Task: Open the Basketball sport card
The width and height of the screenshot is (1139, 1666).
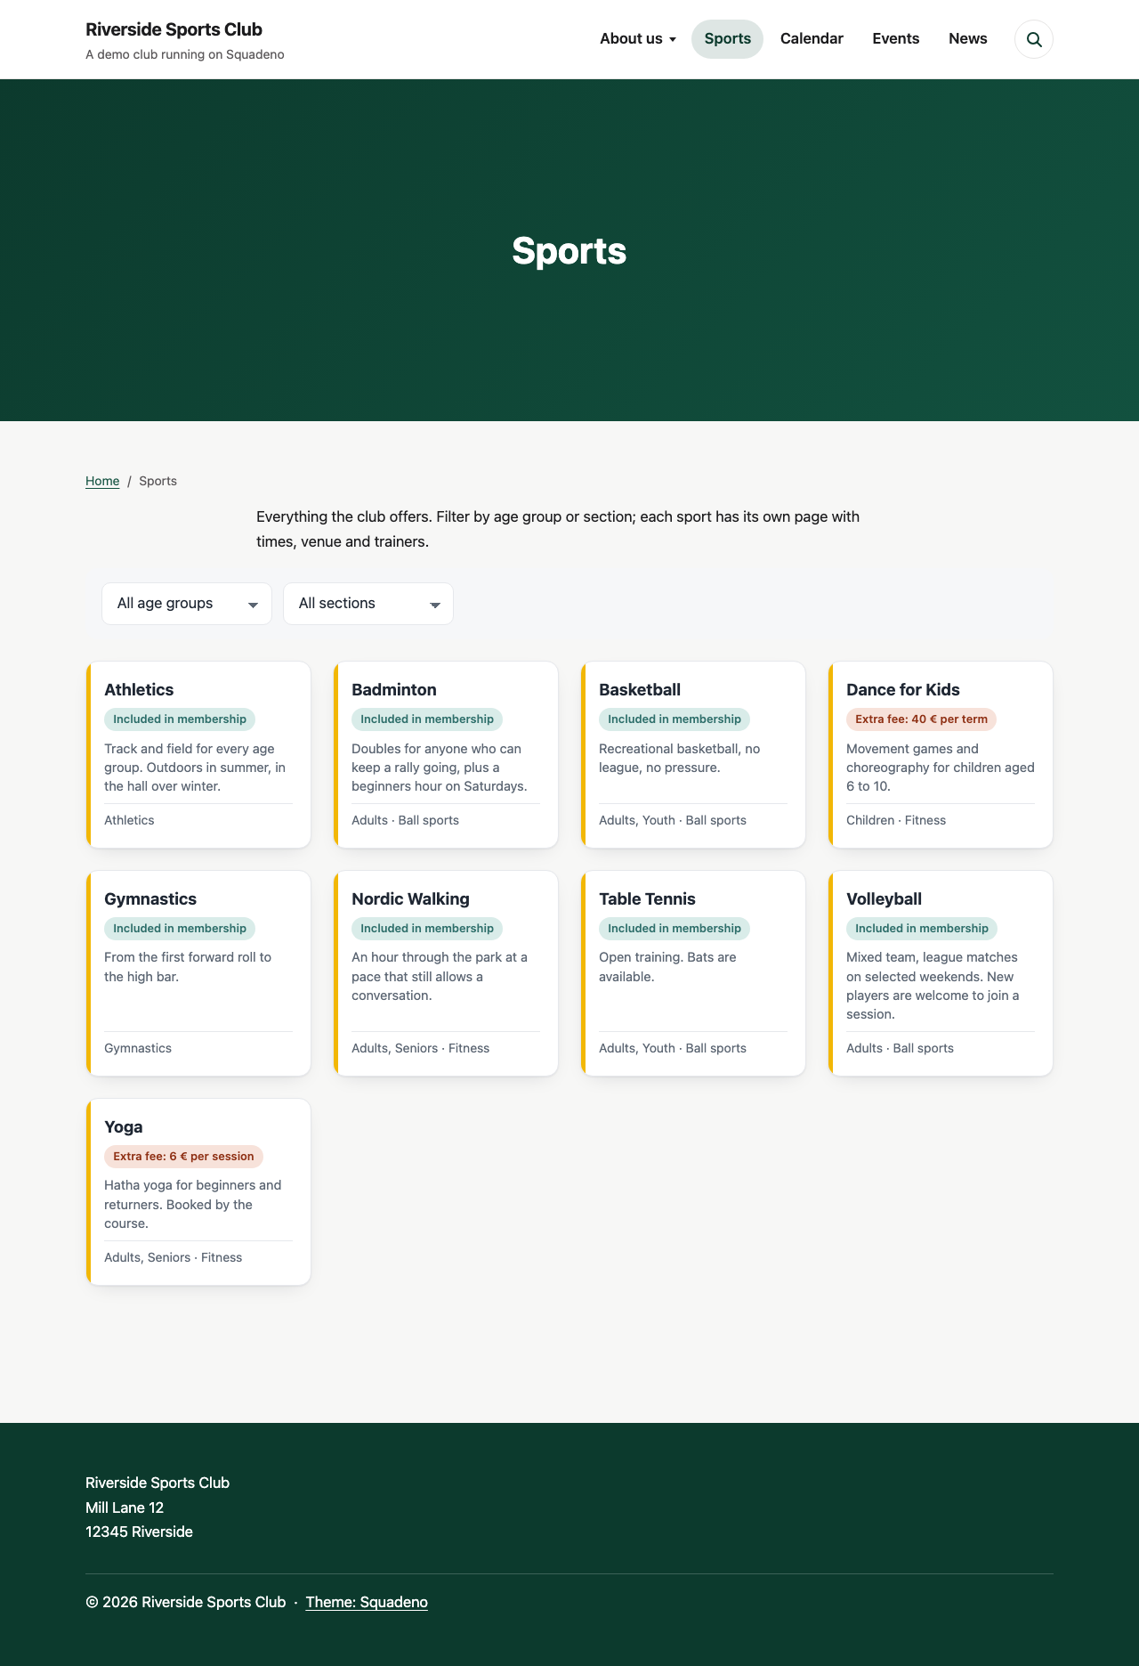Action: click(x=693, y=754)
